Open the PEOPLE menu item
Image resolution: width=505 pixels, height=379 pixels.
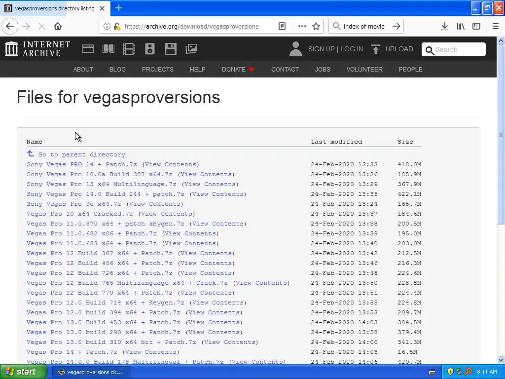click(411, 69)
